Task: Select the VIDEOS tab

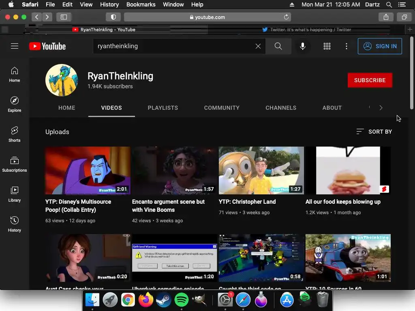Action: coord(111,108)
